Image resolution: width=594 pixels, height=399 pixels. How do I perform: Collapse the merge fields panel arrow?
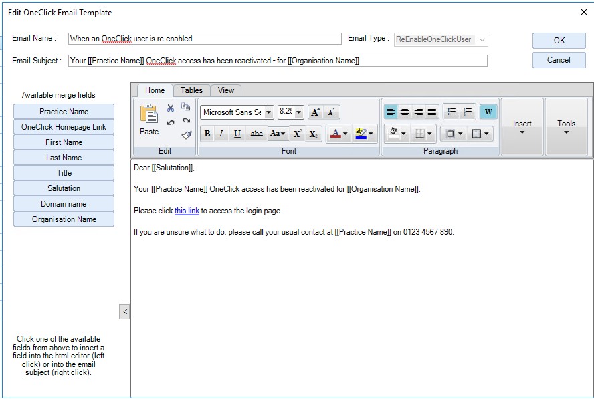[124, 312]
